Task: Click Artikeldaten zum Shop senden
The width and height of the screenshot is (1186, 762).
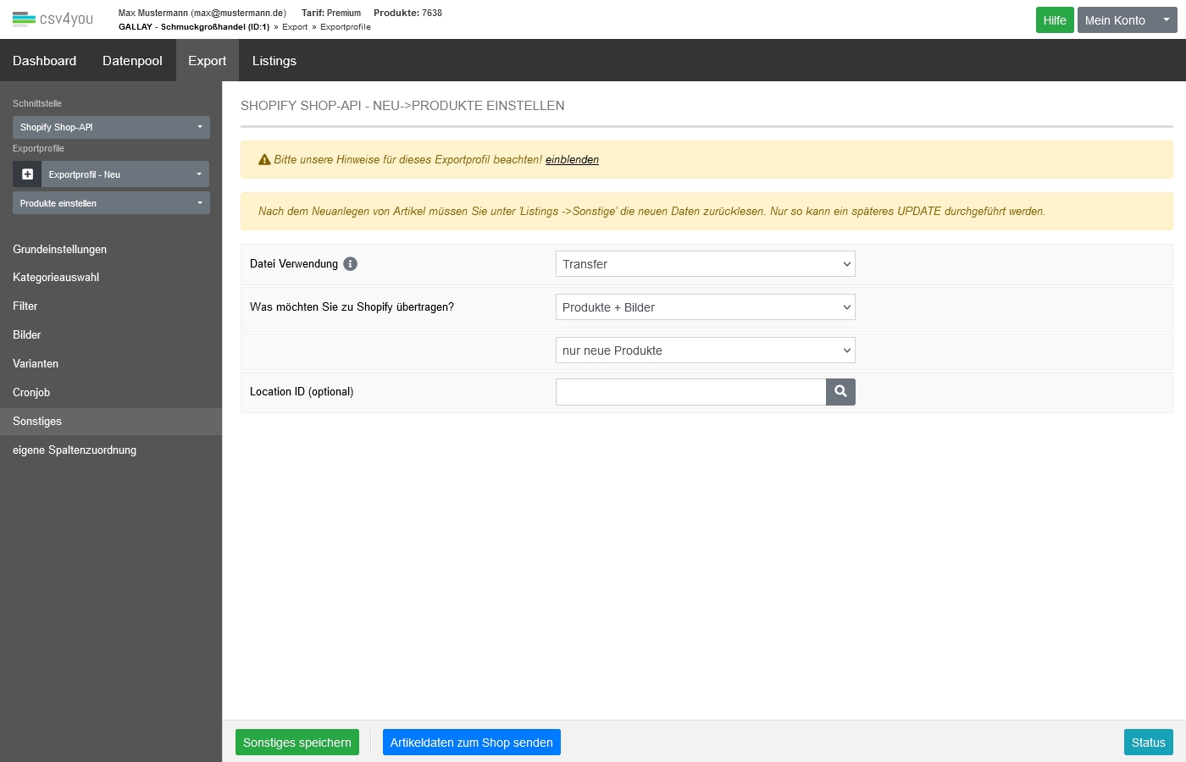Action: pyautogui.click(x=471, y=743)
